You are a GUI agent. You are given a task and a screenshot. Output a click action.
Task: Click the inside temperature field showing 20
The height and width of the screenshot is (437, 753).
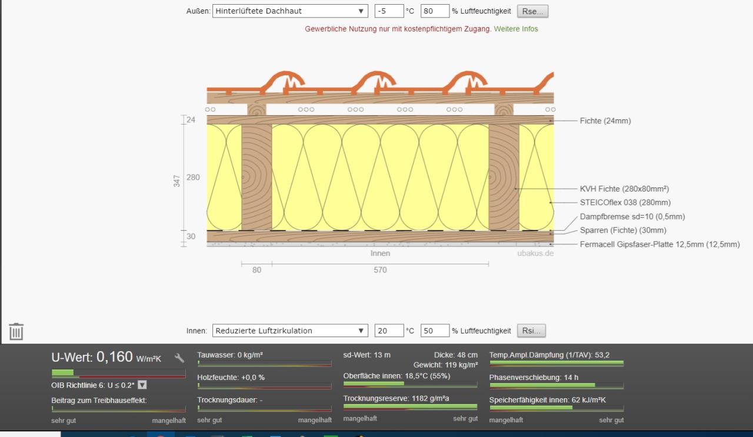point(389,331)
